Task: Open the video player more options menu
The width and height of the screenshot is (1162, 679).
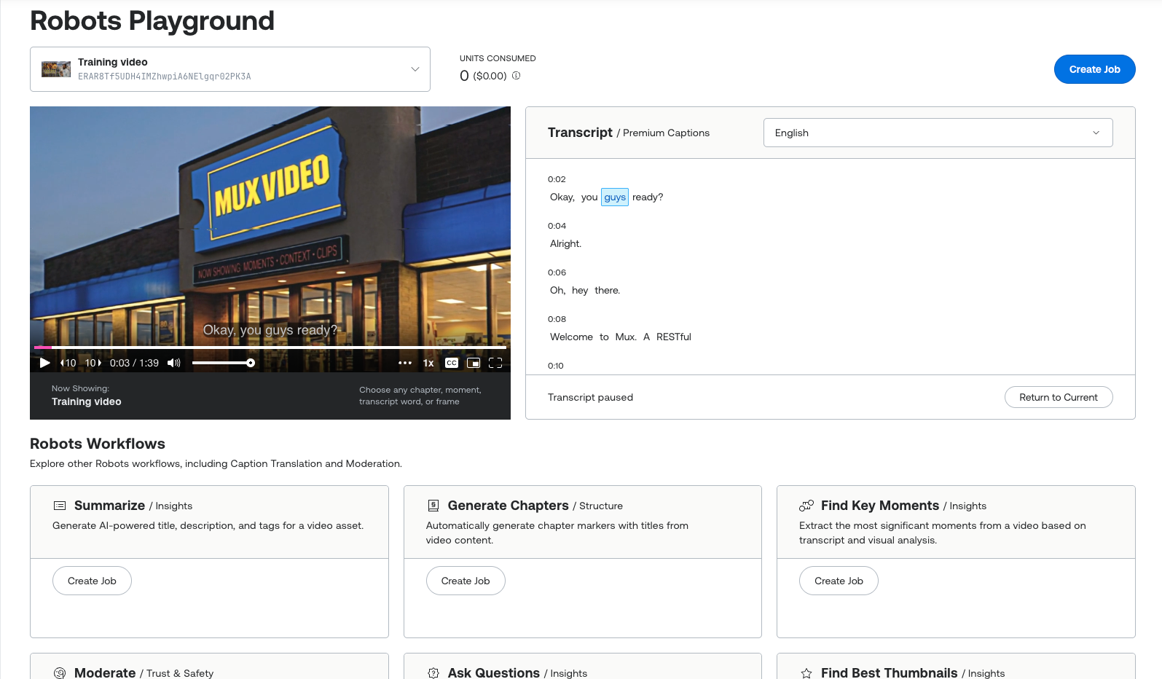Action: pos(405,363)
